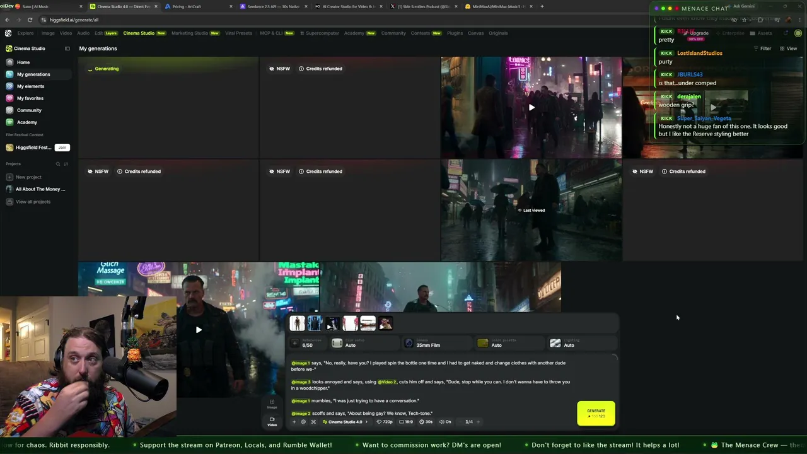
Task: Open the Viral Presets menu item
Action: click(x=238, y=33)
